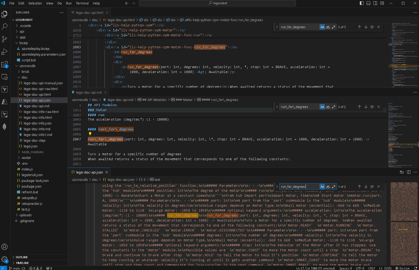The width and height of the screenshot is (419, 270).
Task: Toggle Find in Selection in lego-doc-api.json find widget
Action: pos(372,187)
